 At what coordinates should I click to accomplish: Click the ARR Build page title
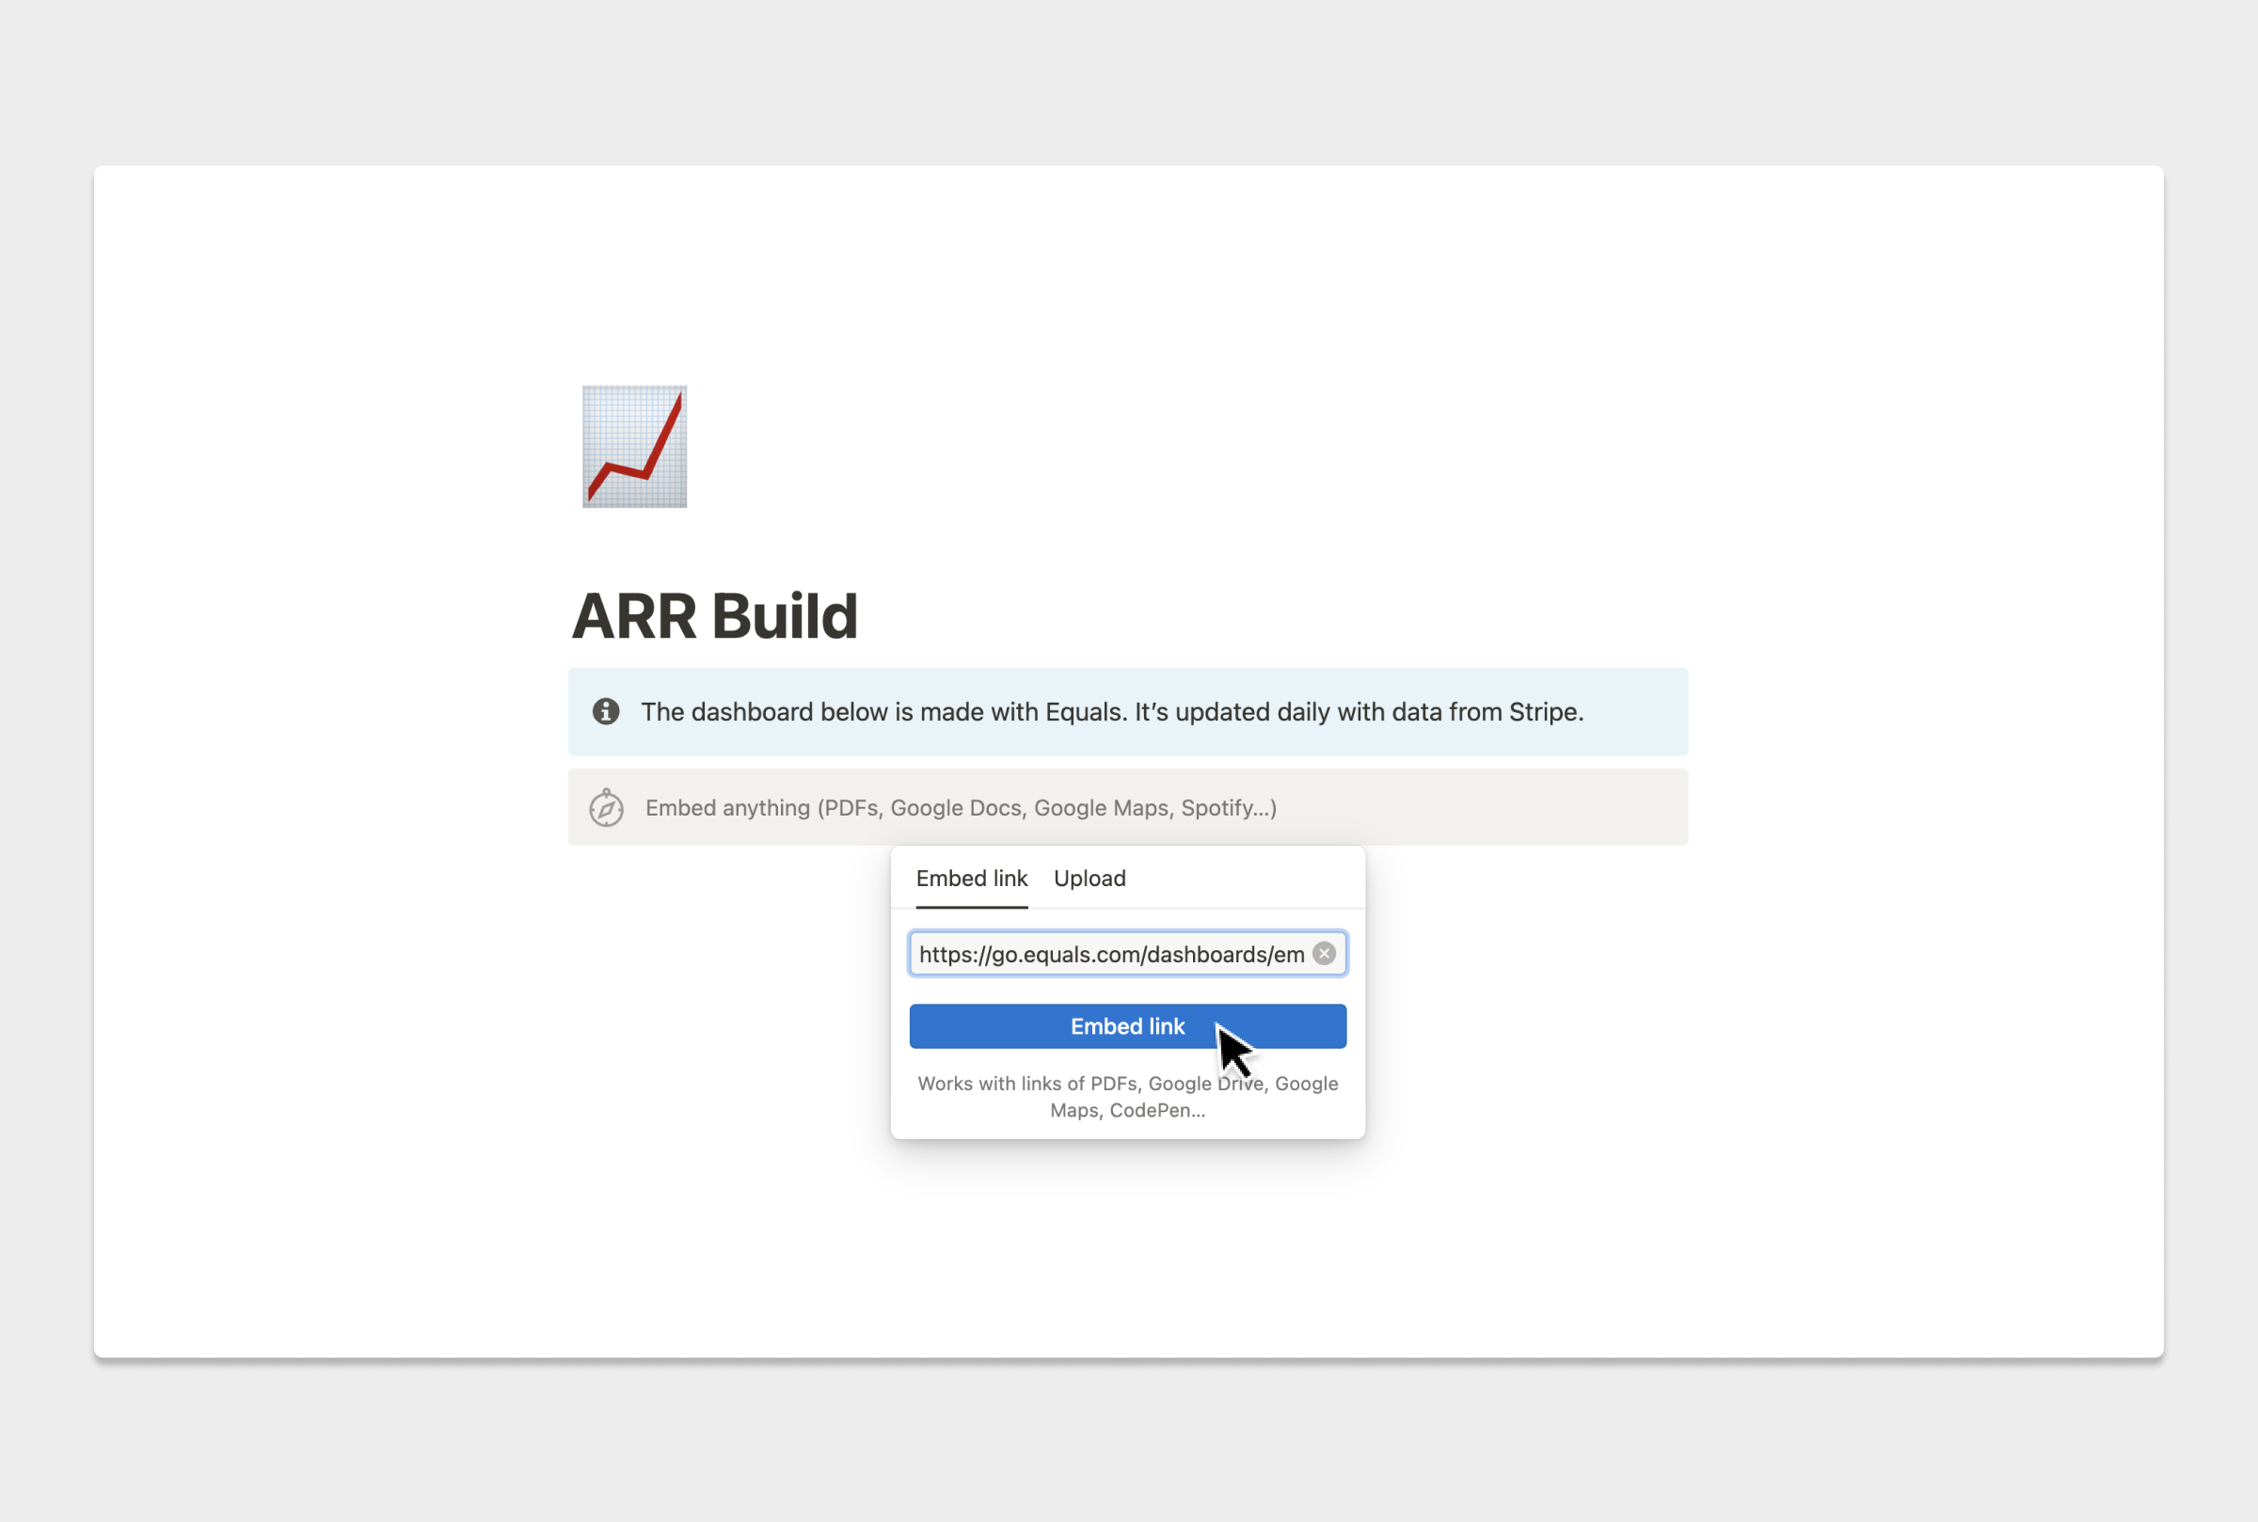tap(714, 616)
